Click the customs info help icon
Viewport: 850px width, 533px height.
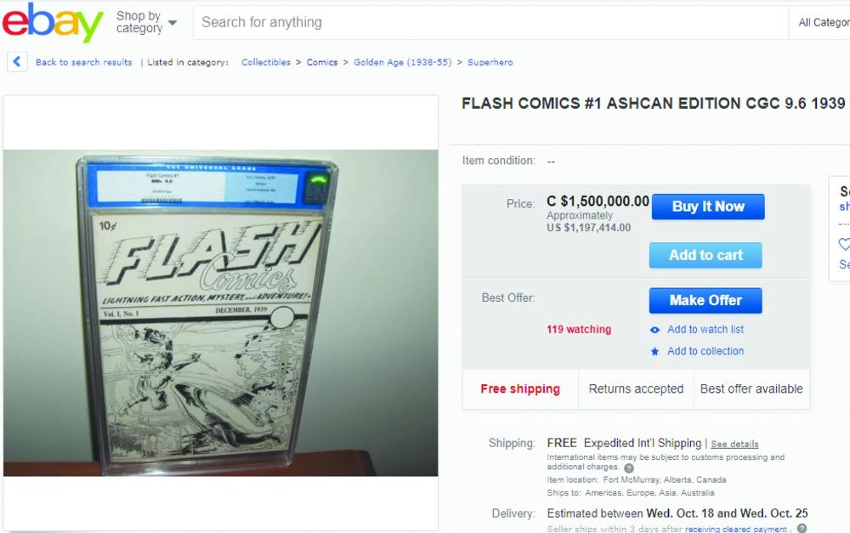pos(629,468)
